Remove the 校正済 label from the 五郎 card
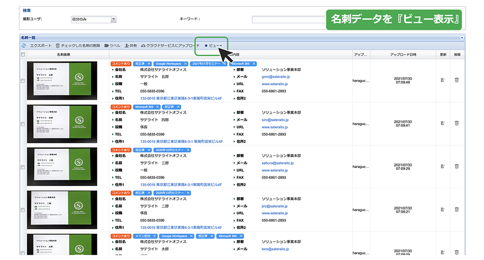The width and height of the screenshot is (484, 260). pyautogui.click(x=149, y=64)
